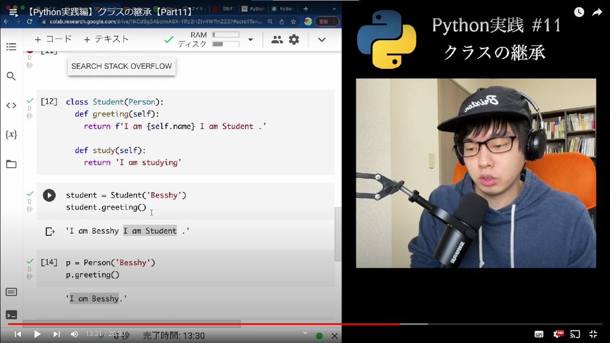The image size is (610, 343).
Task: Open Colab share people icon
Action: coord(277,40)
